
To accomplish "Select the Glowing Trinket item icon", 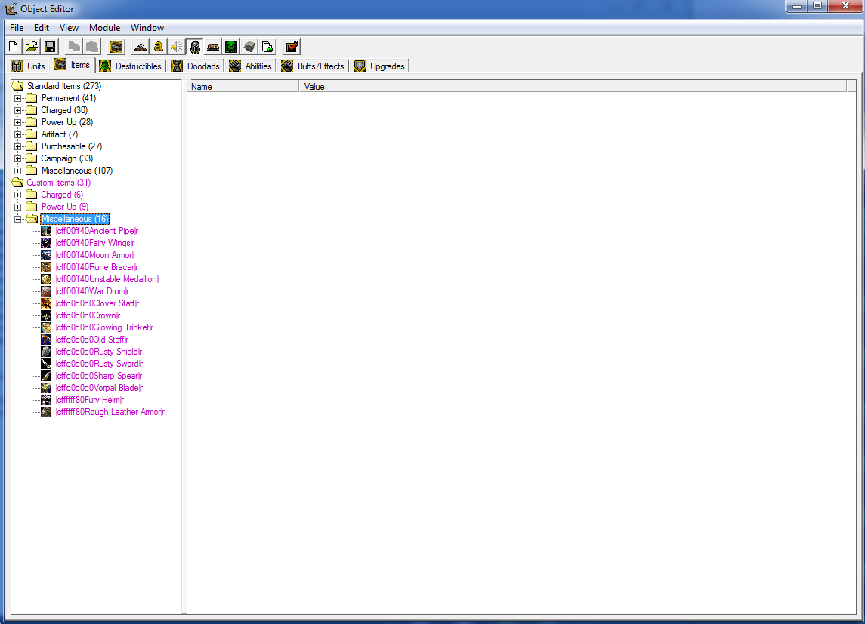I will pos(46,327).
